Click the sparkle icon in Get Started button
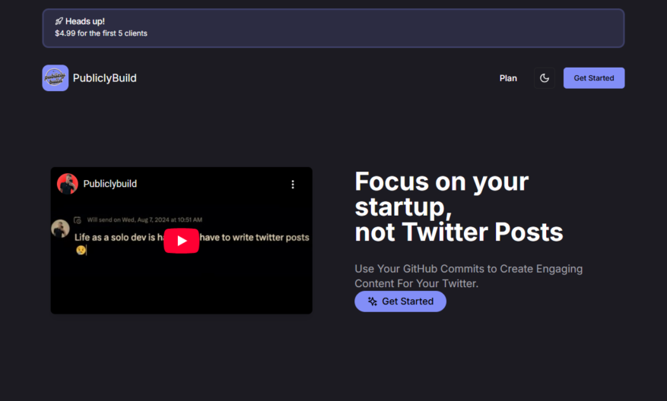The width and height of the screenshot is (667, 401). (x=372, y=302)
